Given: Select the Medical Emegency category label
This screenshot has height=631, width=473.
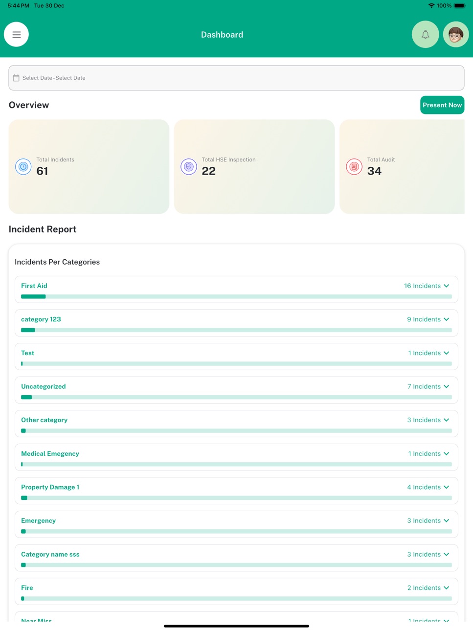Looking at the screenshot, I should click(x=50, y=454).
